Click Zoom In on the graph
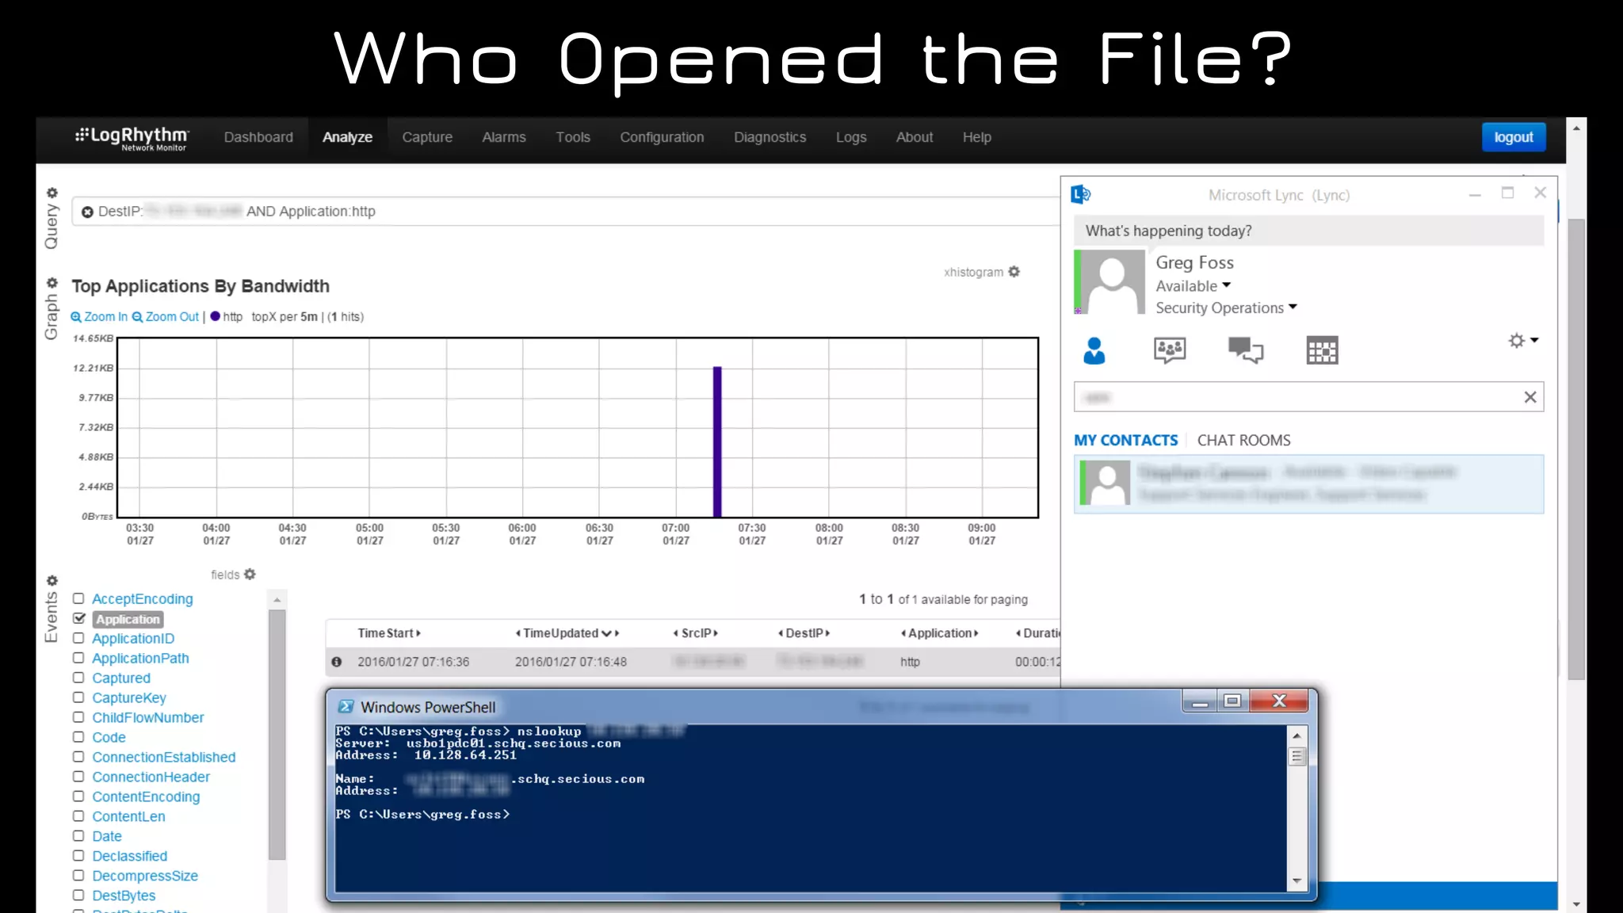The height and width of the screenshot is (913, 1623). click(x=99, y=316)
